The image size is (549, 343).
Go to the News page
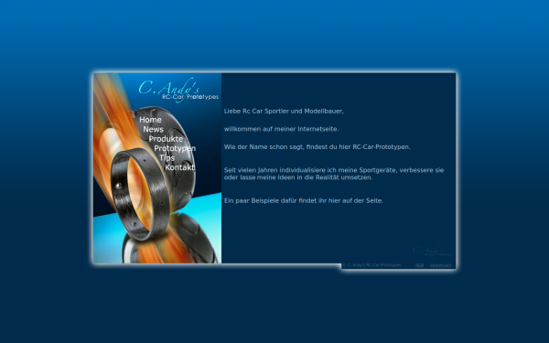point(153,129)
